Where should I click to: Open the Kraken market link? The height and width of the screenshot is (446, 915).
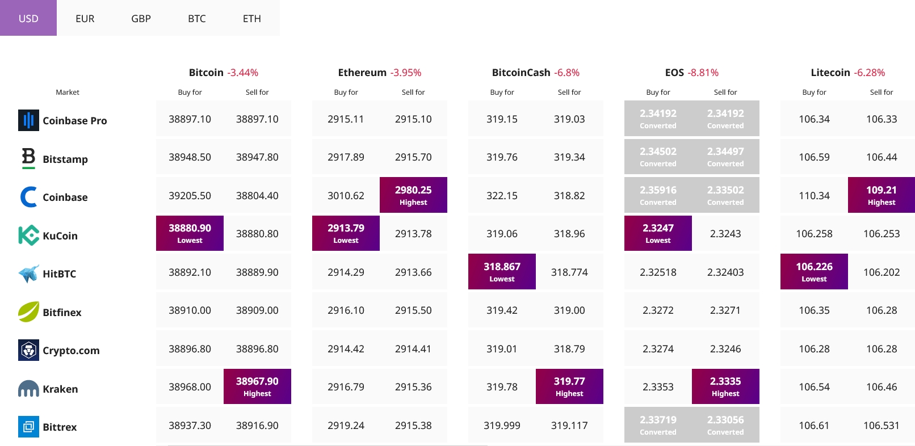60,389
